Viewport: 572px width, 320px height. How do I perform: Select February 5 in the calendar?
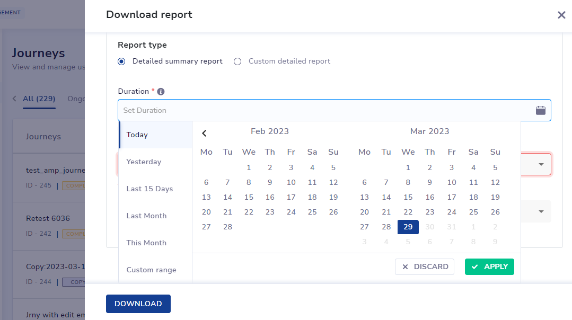(x=333, y=167)
